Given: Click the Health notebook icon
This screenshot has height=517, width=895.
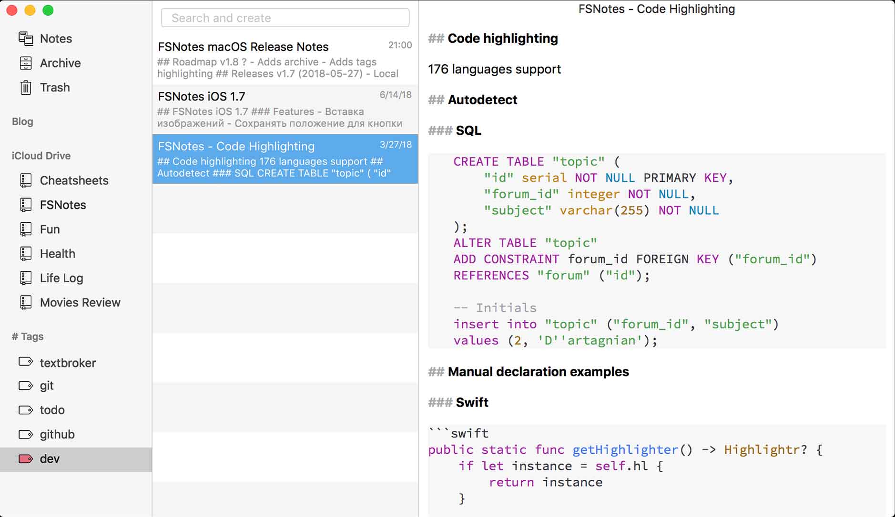Looking at the screenshot, I should [x=26, y=254].
